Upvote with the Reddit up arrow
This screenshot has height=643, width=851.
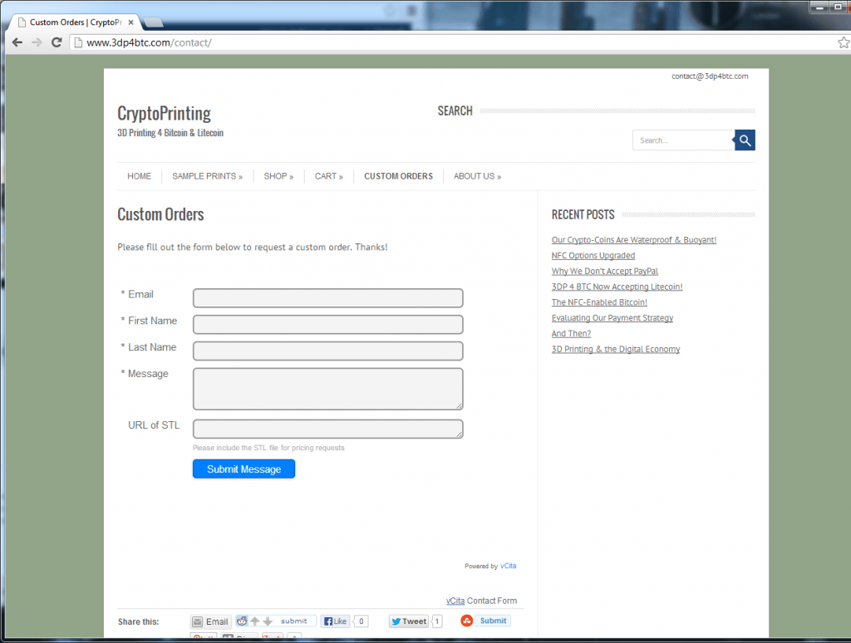(x=254, y=621)
